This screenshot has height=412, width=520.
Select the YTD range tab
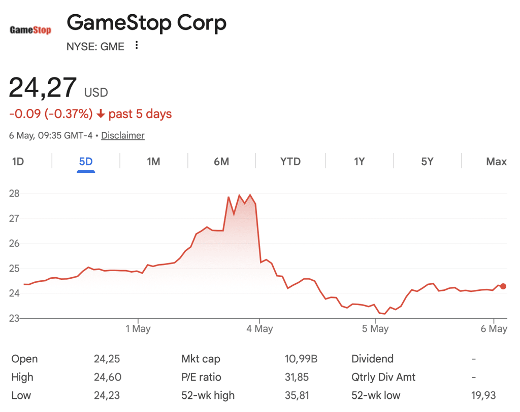[x=290, y=162]
